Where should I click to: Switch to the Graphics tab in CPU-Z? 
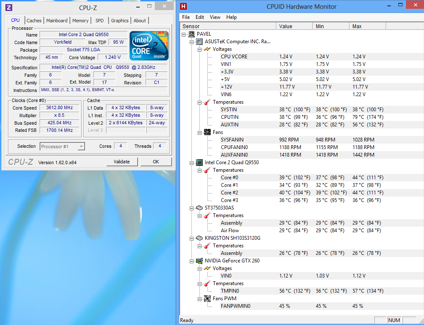pyautogui.click(x=120, y=21)
